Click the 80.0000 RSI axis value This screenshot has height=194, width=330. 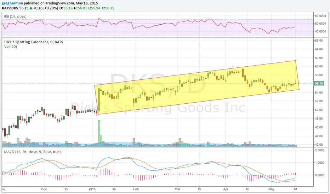coord(320,16)
